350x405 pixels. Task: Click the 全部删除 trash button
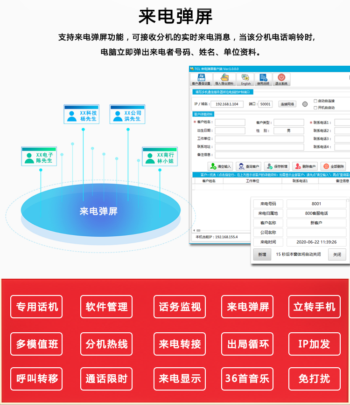333,166
